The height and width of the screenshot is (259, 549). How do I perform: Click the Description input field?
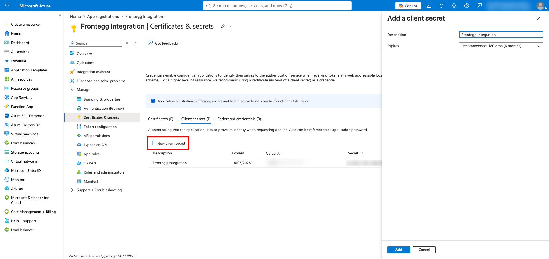pyautogui.click(x=501, y=35)
